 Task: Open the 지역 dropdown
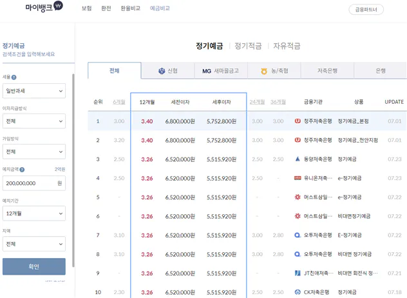tap(34, 244)
